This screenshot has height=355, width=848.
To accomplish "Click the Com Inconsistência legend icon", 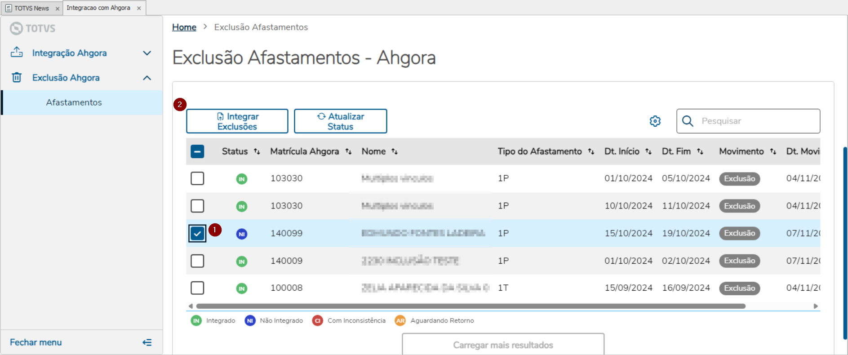I will click(318, 320).
